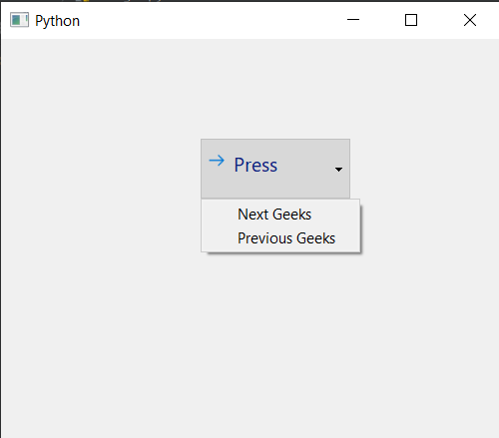Select the word Previous in the second menu entry
The image size is (499, 438).
point(264,238)
